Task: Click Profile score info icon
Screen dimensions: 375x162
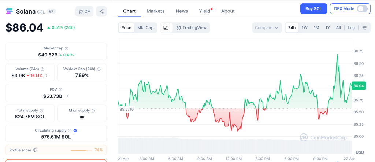Action: (x=35, y=150)
